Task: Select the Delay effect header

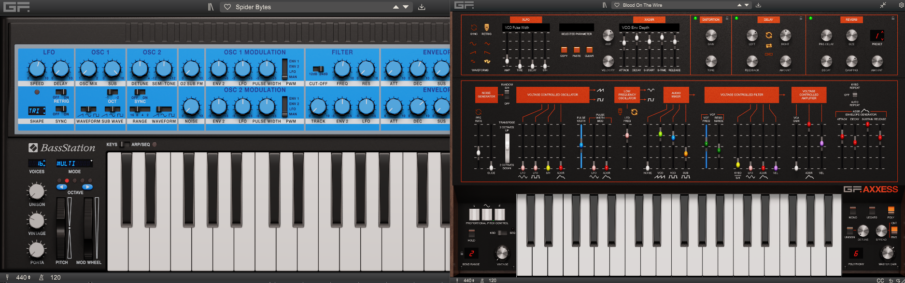Action: (768, 20)
